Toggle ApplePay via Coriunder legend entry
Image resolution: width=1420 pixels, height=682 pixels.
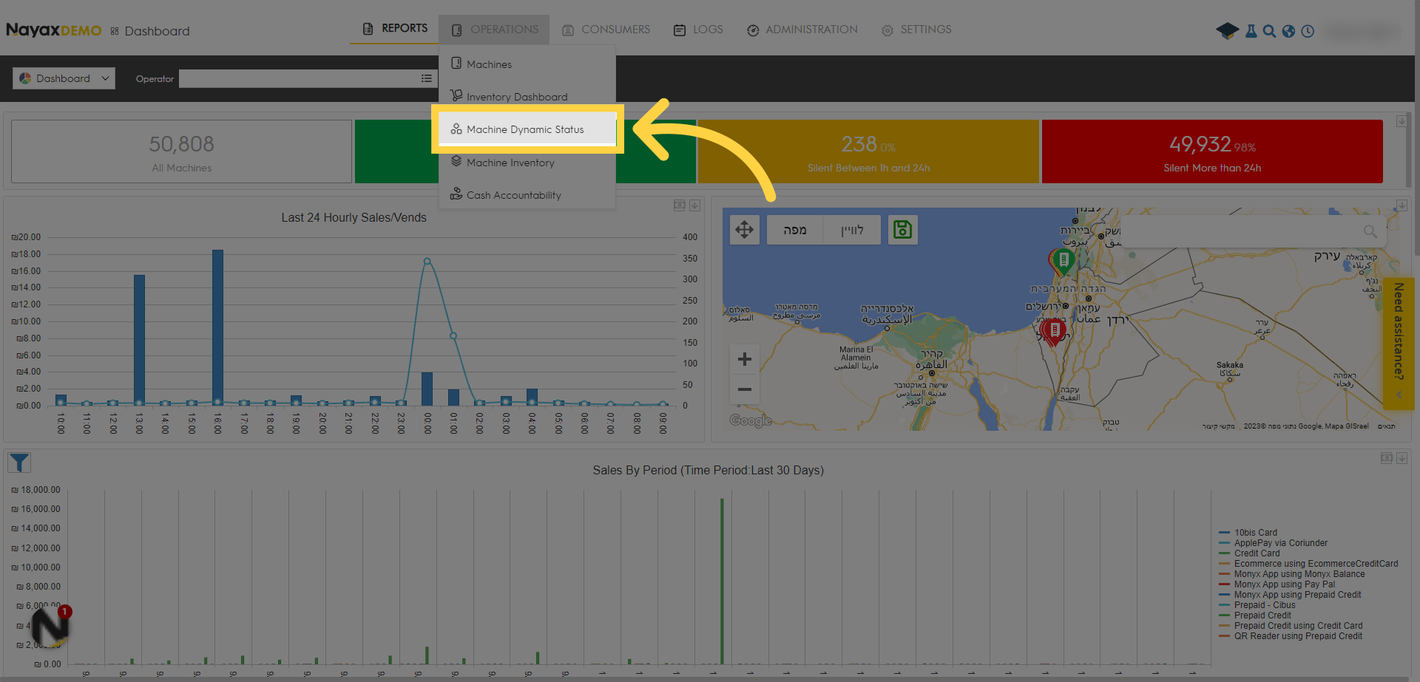(x=1273, y=543)
